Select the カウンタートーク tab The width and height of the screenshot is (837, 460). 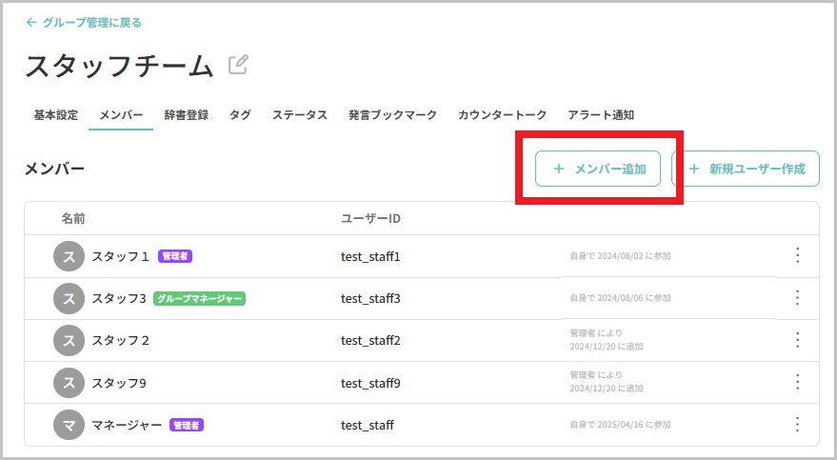tap(502, 115)
